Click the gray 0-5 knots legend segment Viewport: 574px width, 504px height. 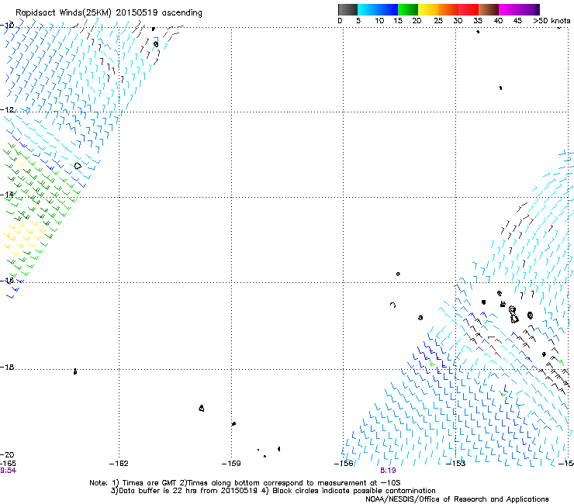coord(348,9)
